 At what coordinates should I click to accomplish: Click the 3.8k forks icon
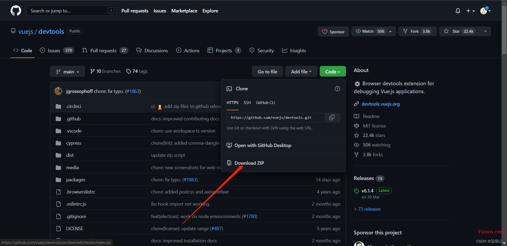click(x=356, y=155)
